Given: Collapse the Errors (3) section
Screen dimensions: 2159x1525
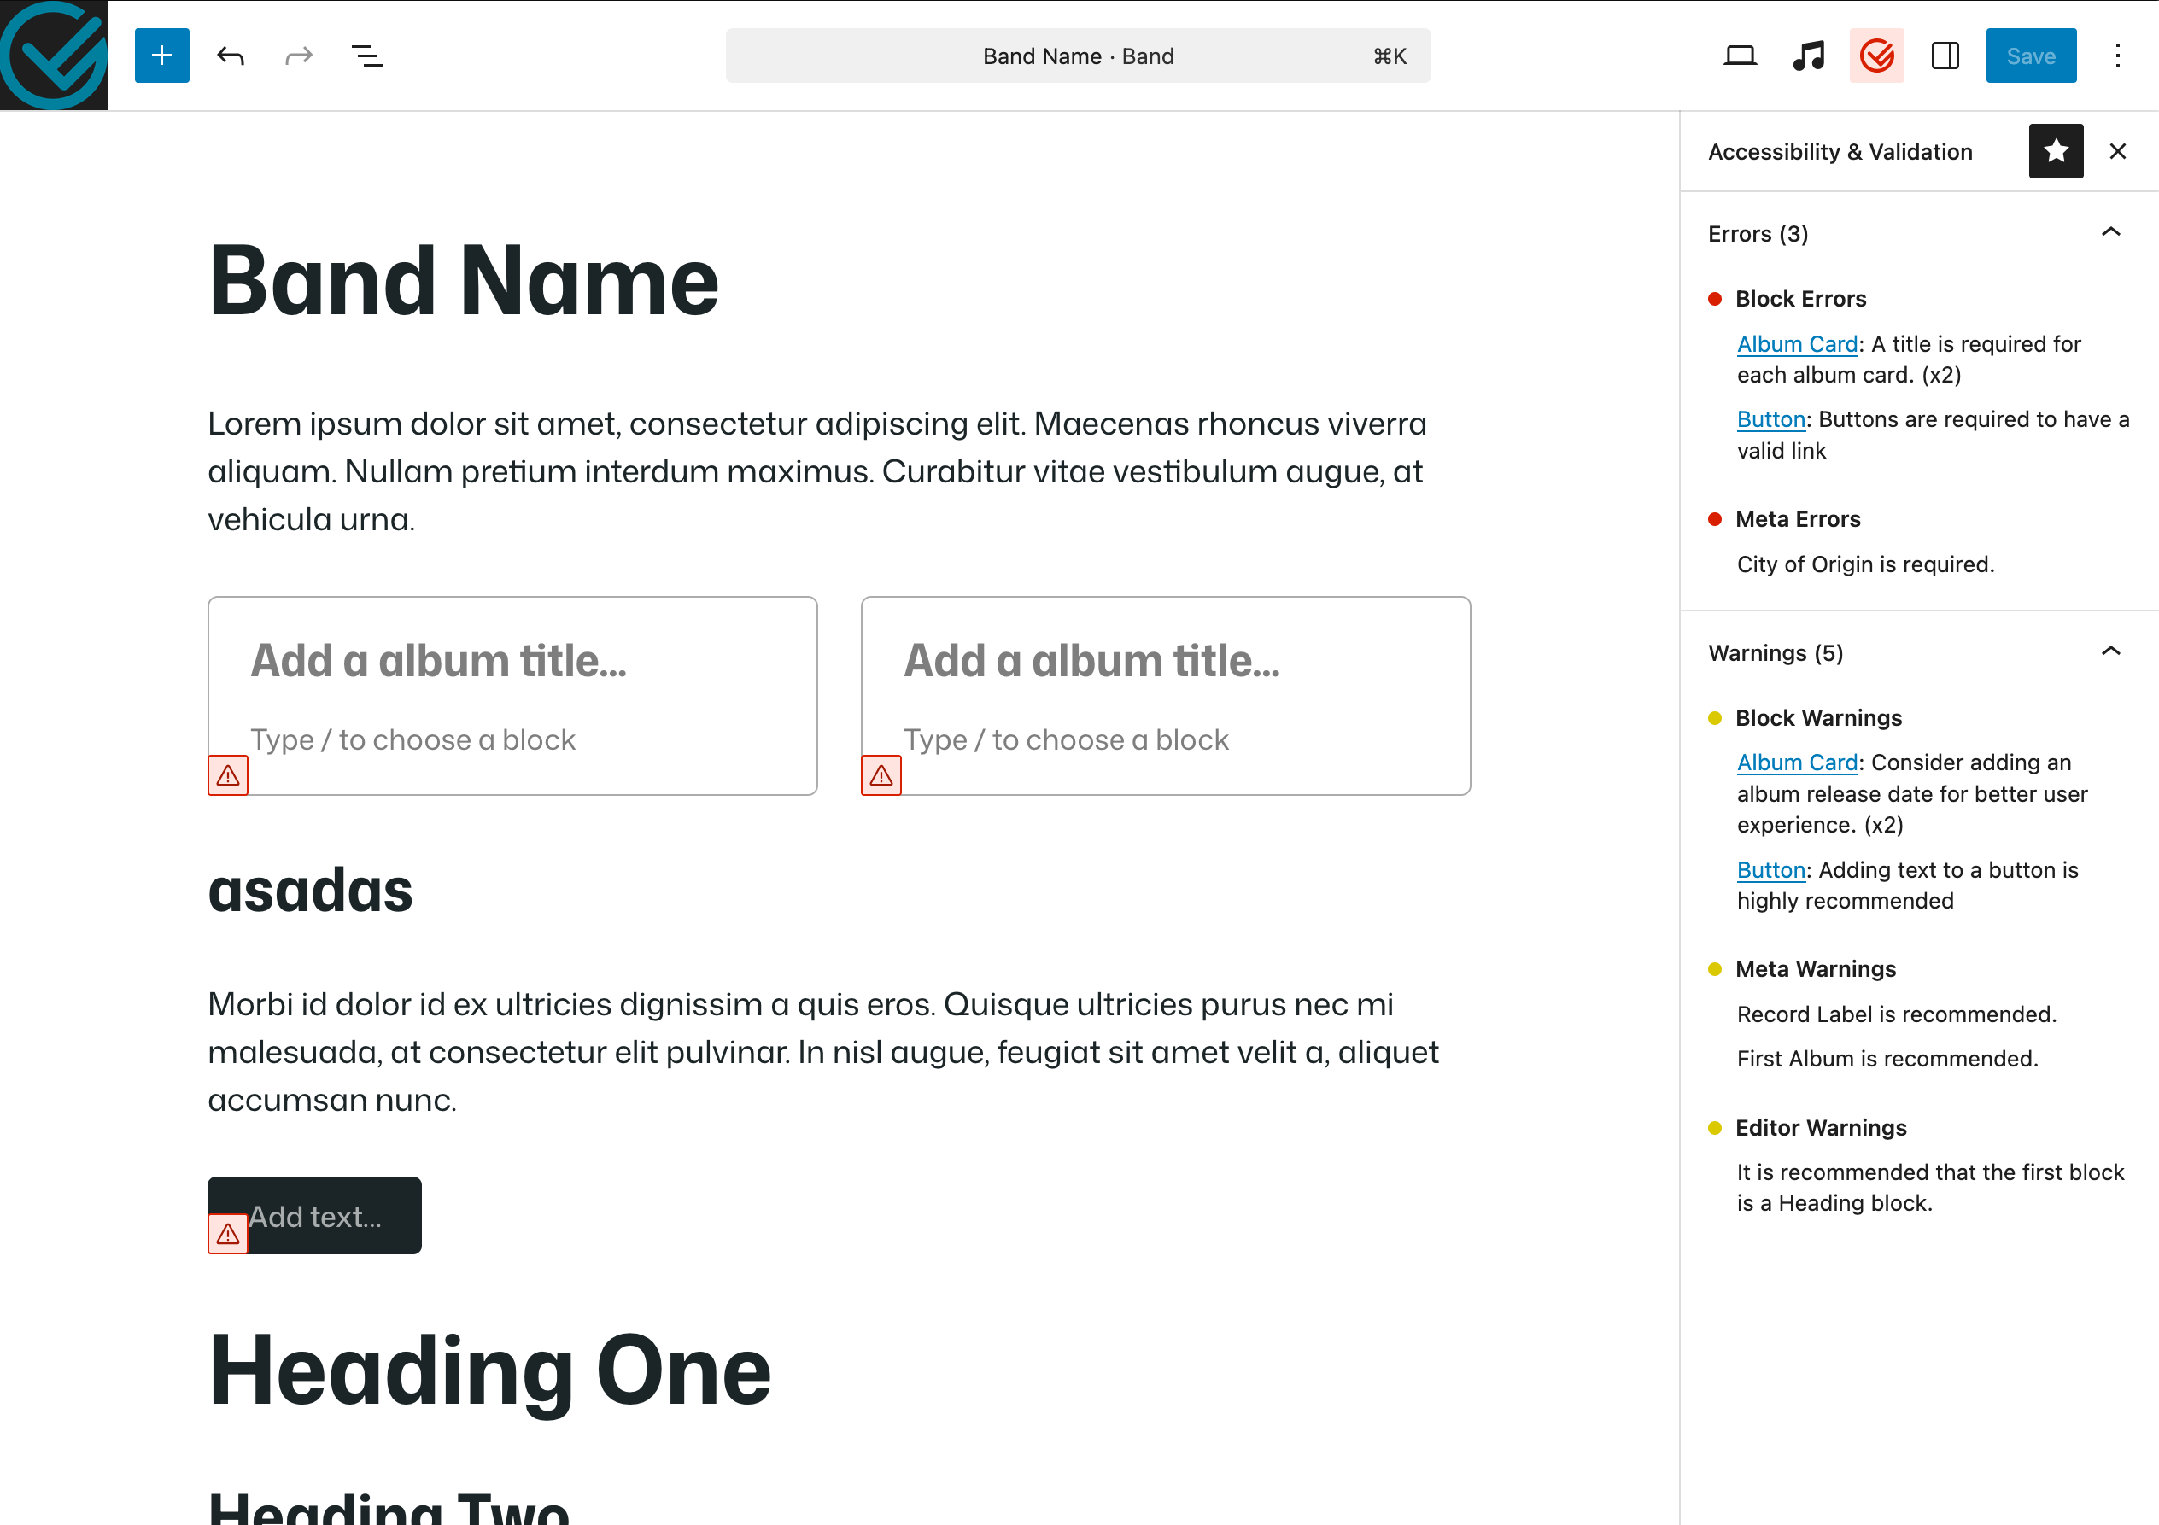Looking at the screenshot, I should [x=2110, y=232].
